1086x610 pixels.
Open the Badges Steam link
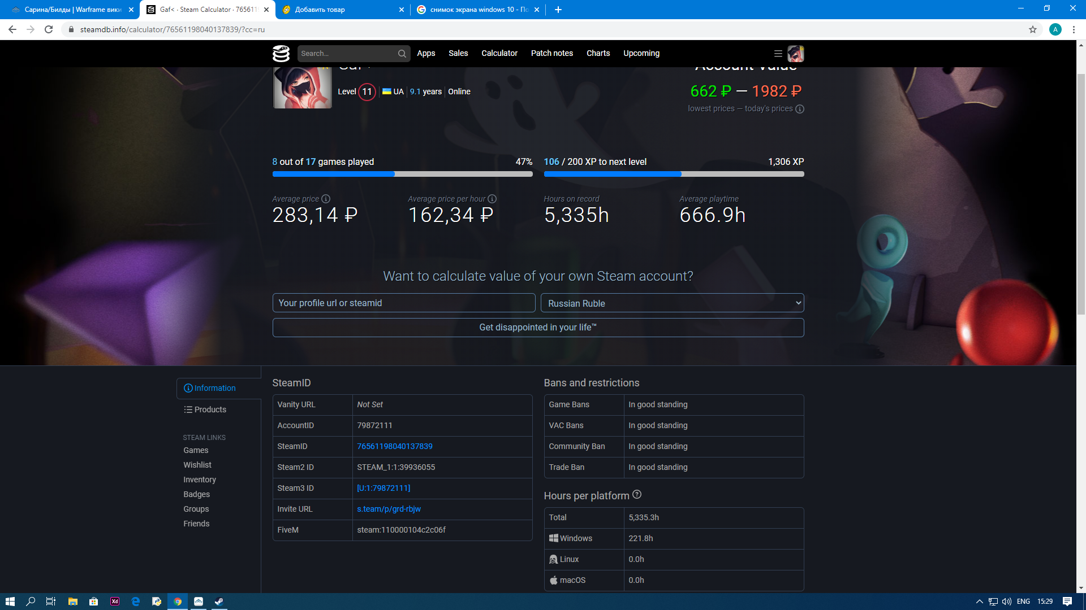click(196, 494)
